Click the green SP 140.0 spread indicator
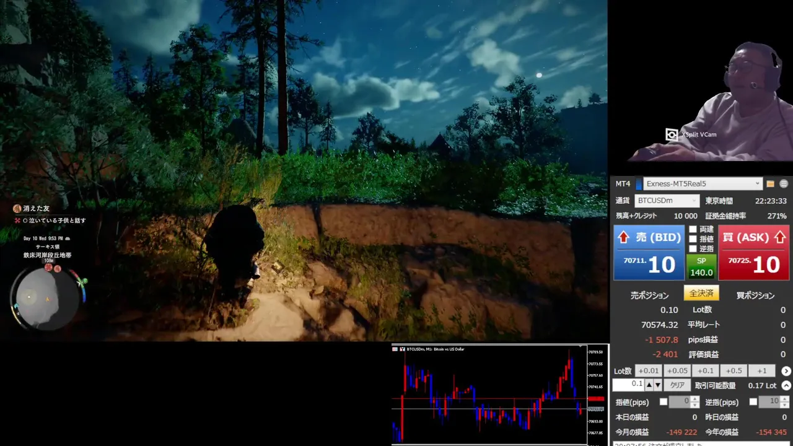The width and height of the screenshot is (793, 446). 701,267
